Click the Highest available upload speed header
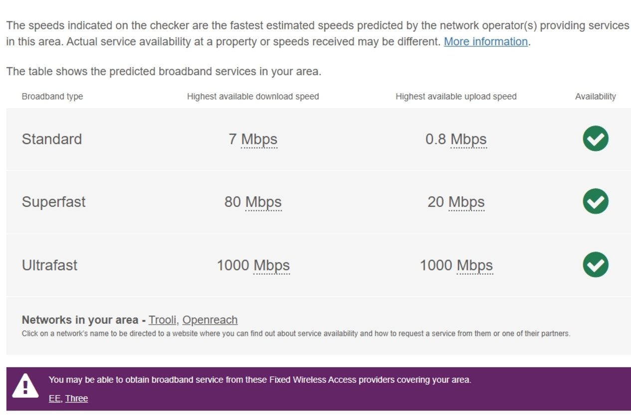631x420 pixels. click(x=456, y=97)
